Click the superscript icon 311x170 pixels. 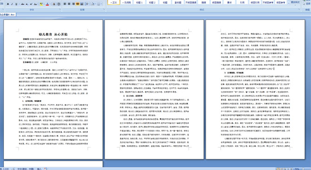(31, 4)
